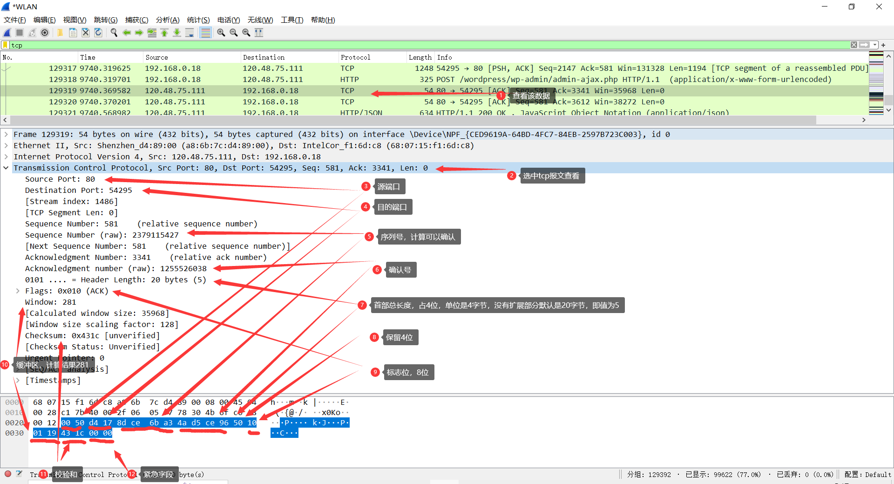This screenshot has width=894, height=484.
Task: Open the 编辑(E) menu
Action: (x=44, y=20)
